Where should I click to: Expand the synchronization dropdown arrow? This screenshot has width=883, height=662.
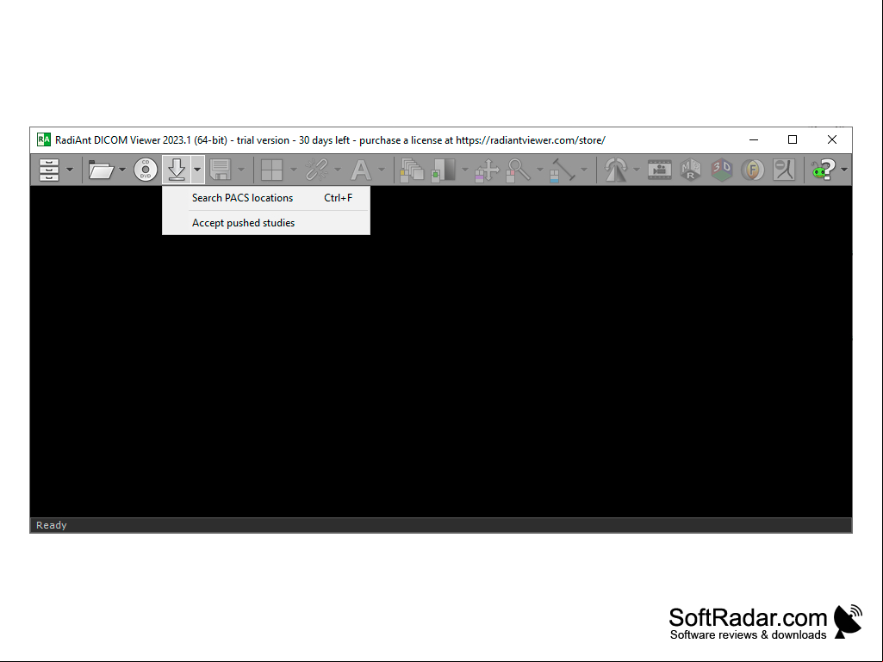(x=338, y=170)
